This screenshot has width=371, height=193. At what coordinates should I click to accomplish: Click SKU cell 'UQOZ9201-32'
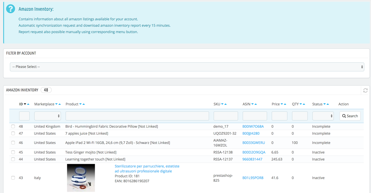[x=225, y=134]
